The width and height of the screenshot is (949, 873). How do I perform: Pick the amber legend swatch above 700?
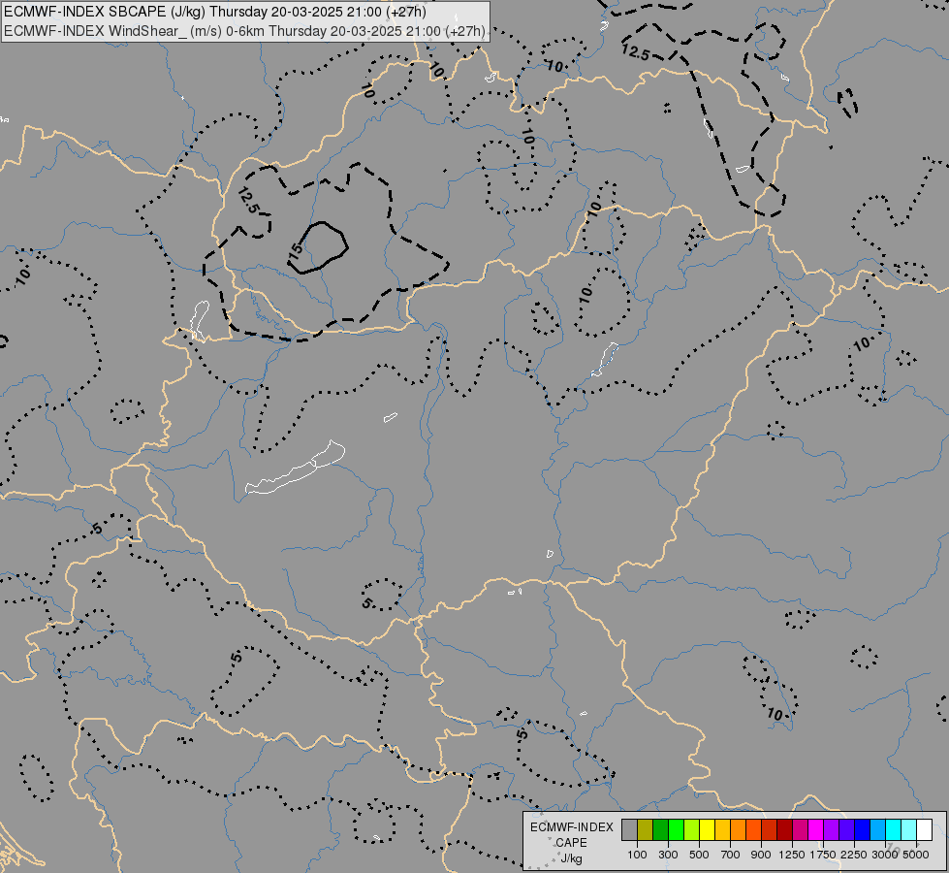click(x=722, y=830)
